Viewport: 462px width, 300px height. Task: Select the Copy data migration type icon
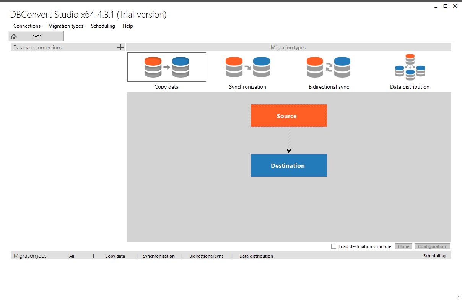[x=167, y=67]
